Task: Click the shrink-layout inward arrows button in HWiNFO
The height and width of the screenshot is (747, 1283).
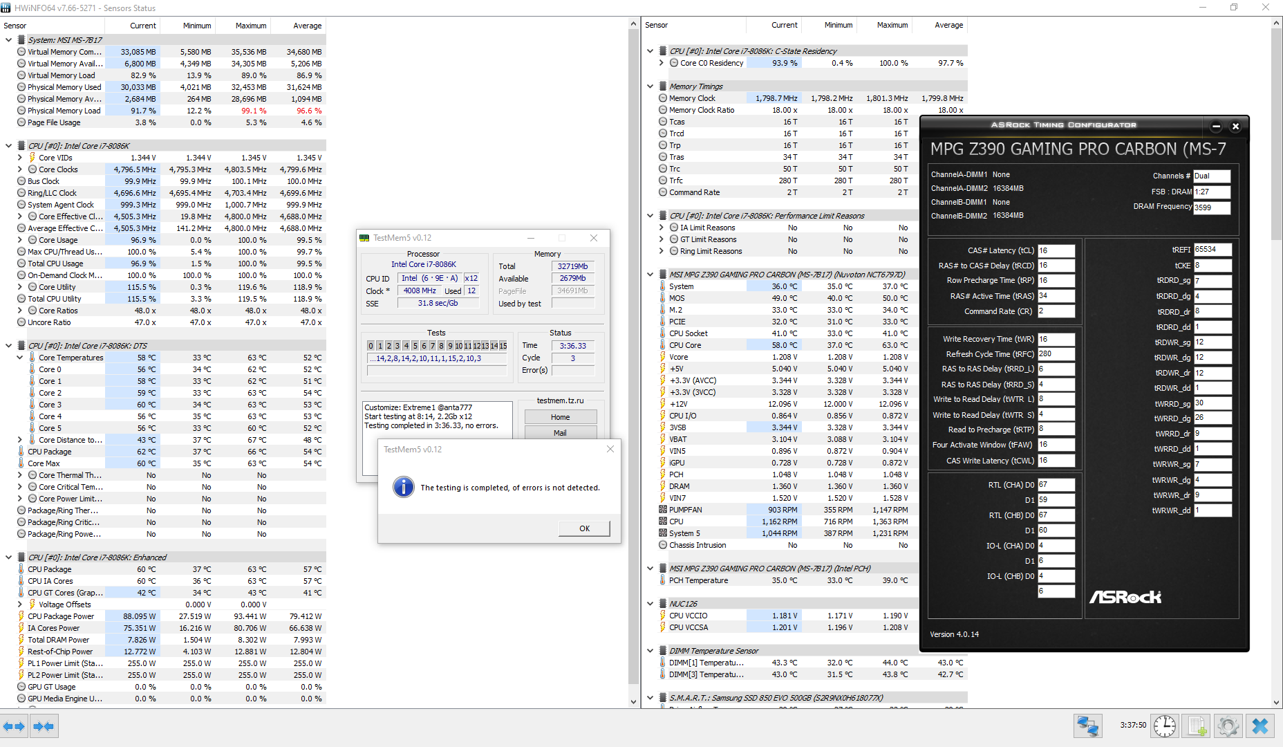Action: tap(44, 726)
